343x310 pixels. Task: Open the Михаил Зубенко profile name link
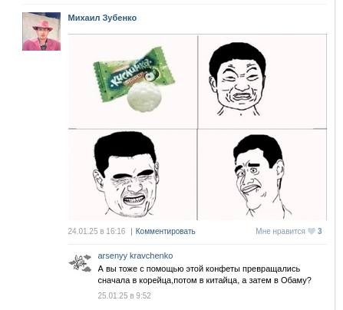click(102, 18)
